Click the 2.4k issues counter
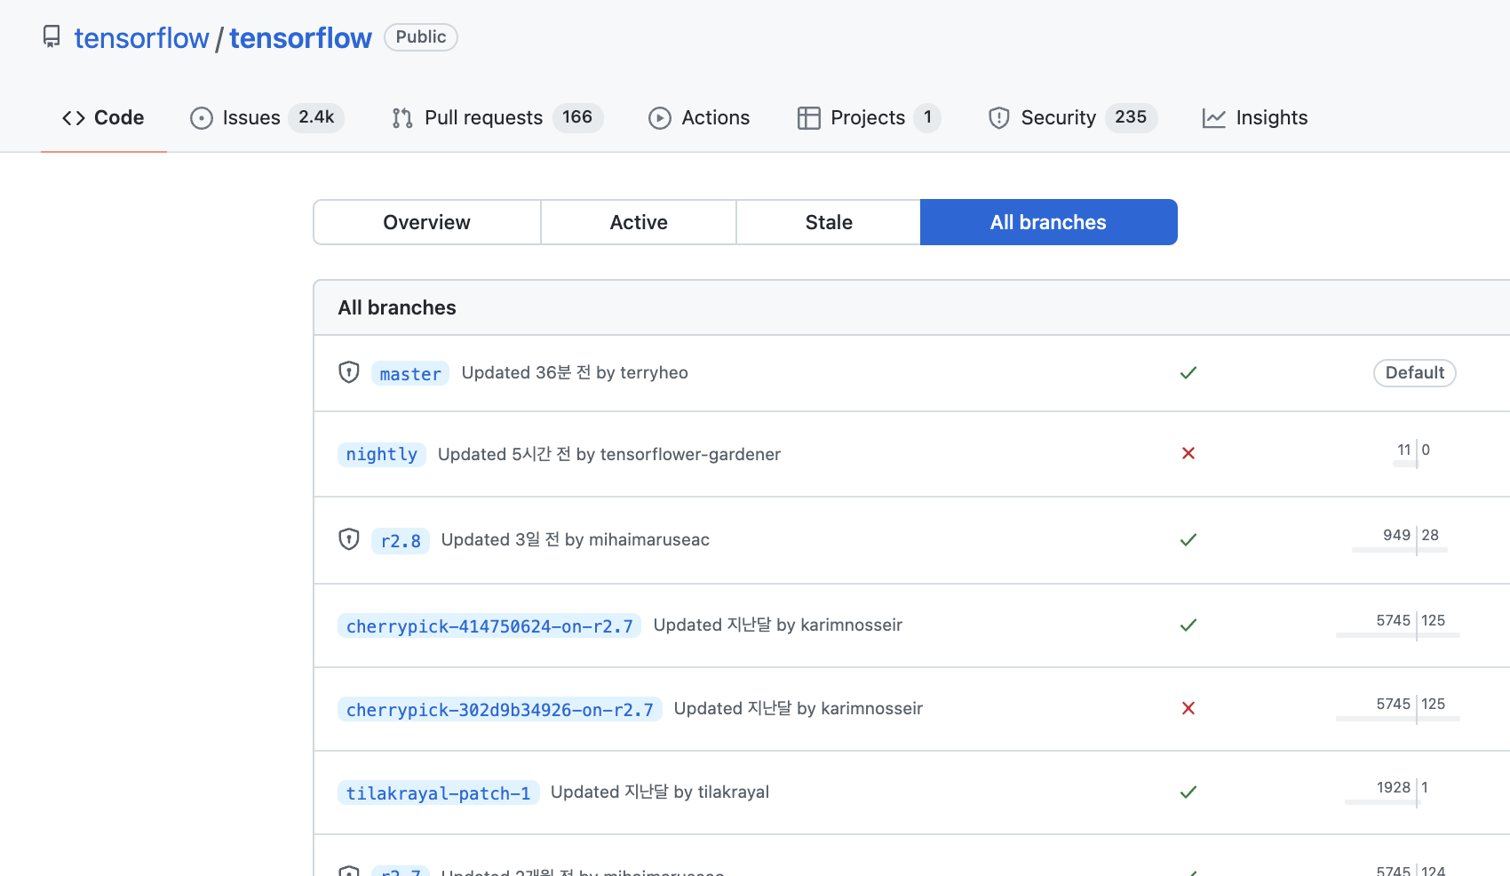The width and height of the screenshot is (1510, 876). 316,117
